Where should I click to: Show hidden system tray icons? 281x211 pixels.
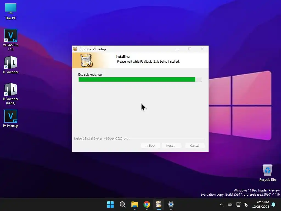[221, 204]
